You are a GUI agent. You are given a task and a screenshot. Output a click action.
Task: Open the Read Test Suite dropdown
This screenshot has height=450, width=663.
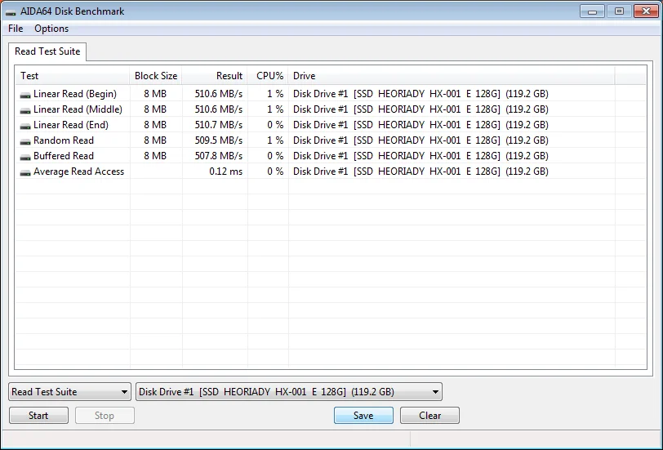point(69,392)
